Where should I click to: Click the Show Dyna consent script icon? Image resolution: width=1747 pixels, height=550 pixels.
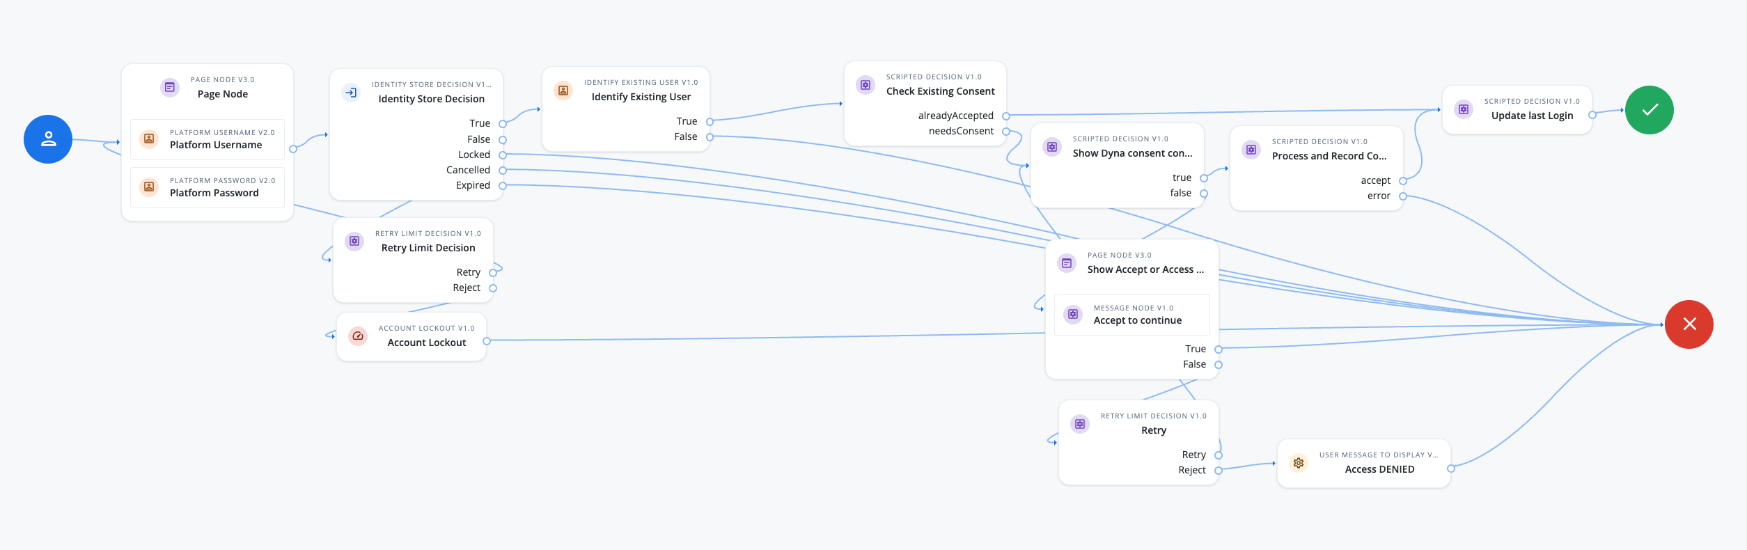coord(1052,147)
